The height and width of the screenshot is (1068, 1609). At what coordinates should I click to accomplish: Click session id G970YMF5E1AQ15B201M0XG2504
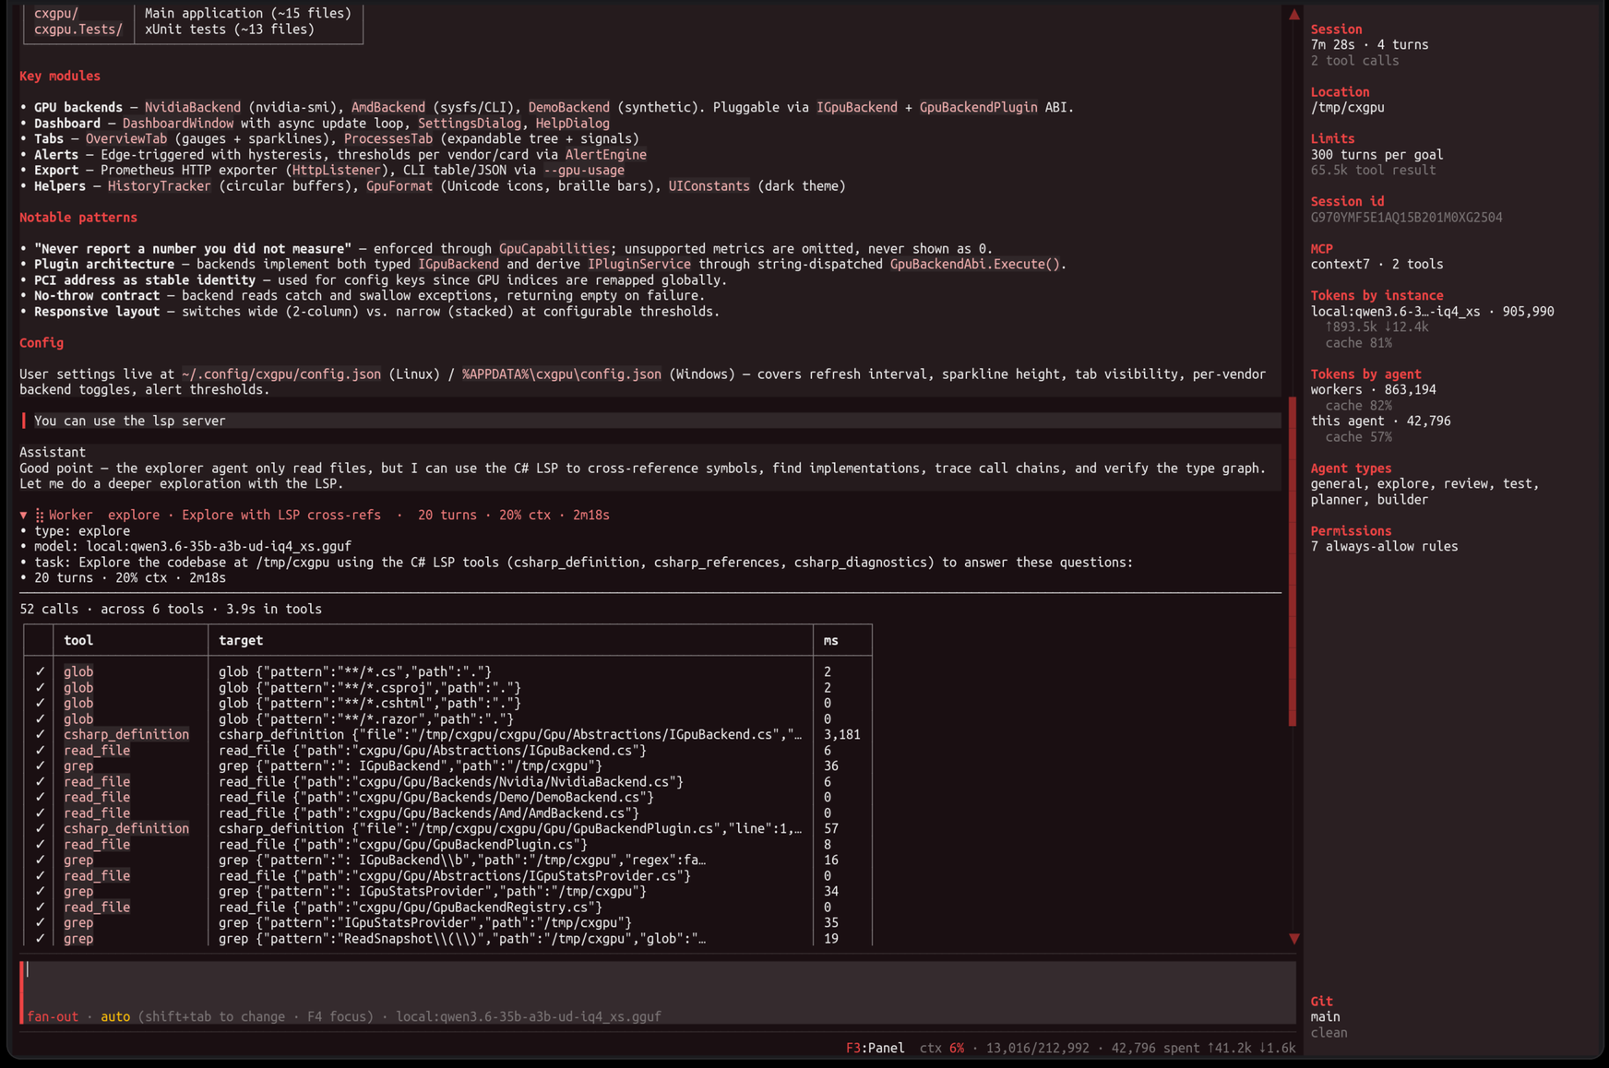[x=1406, y=217]
